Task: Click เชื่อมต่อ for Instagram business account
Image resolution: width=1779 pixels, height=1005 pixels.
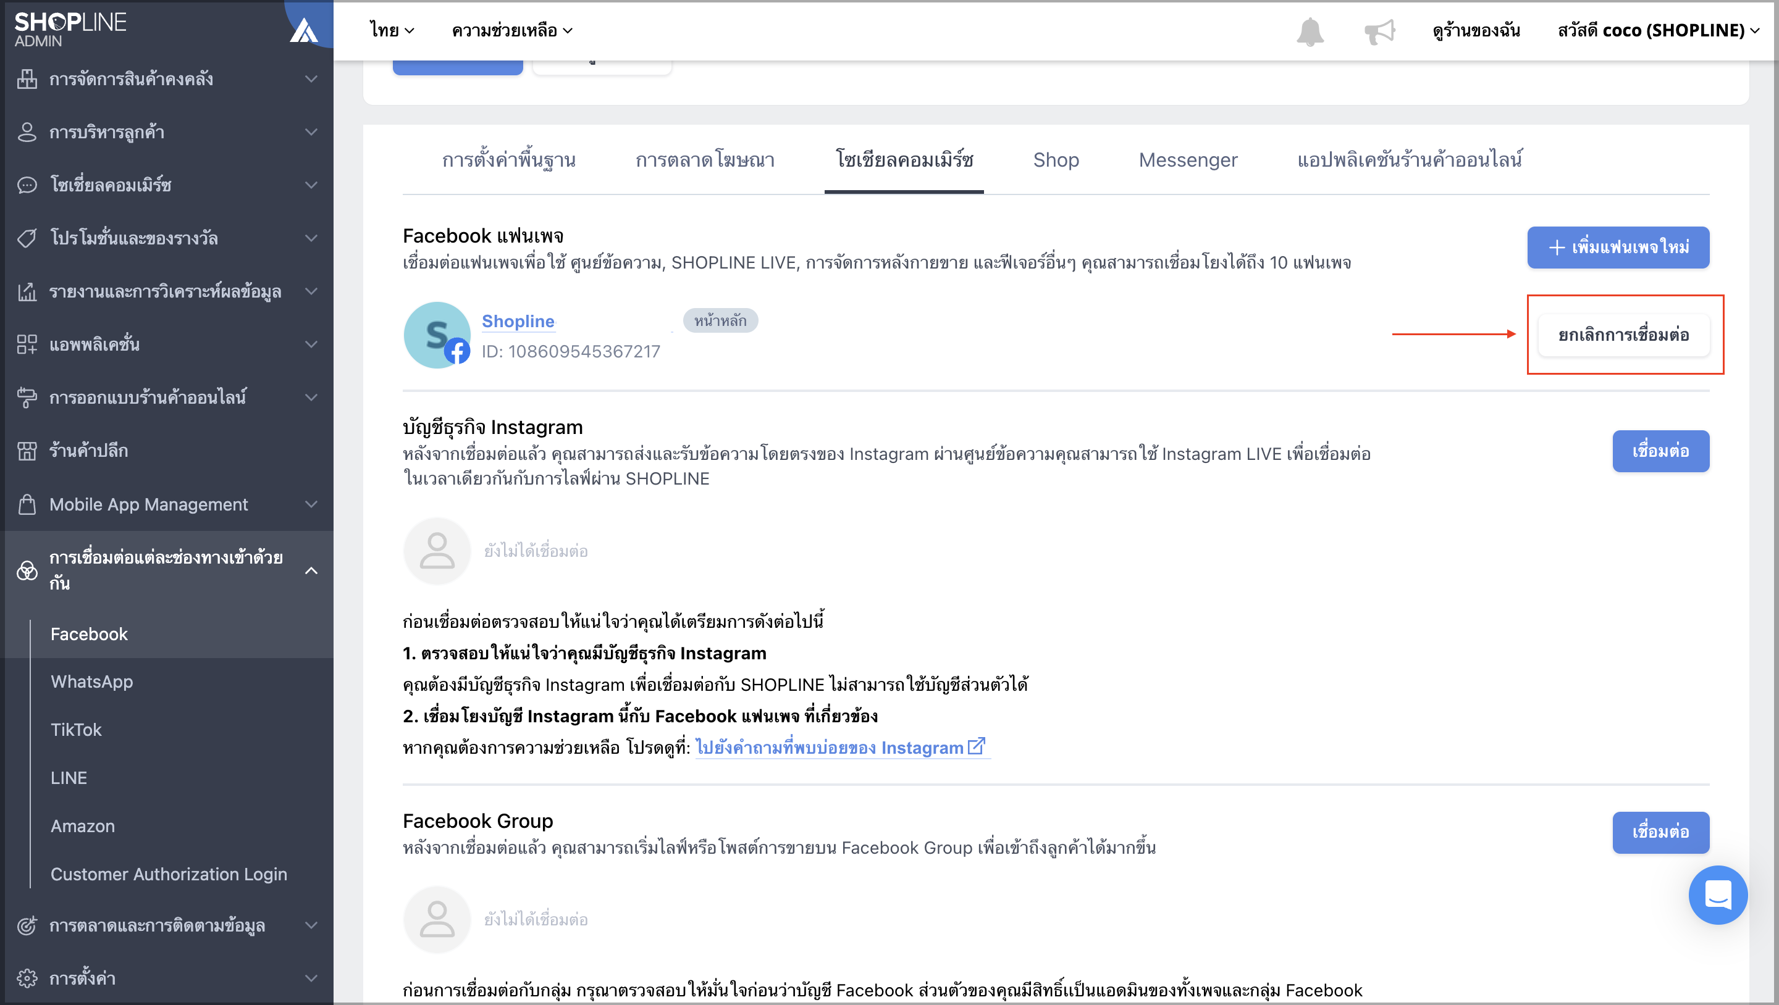Action: coord(1661,451)
